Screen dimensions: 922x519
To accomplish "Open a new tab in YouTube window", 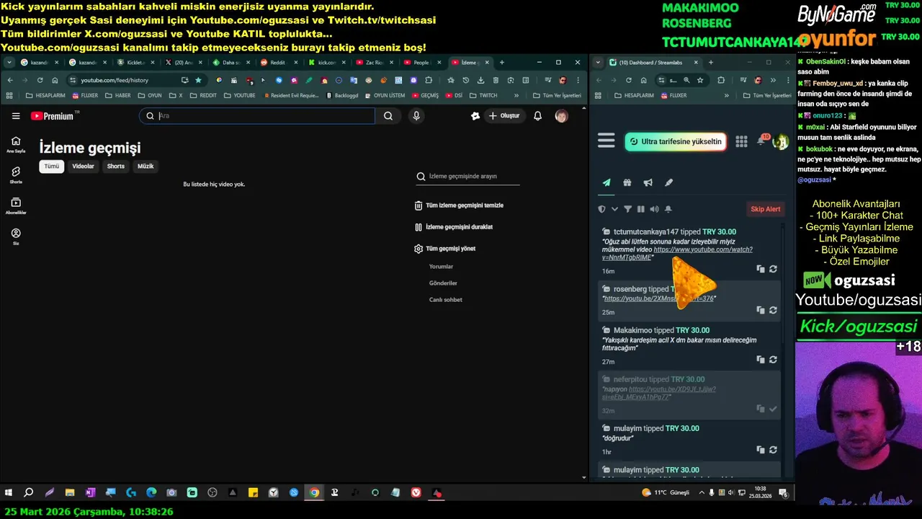I will point(502,63).
